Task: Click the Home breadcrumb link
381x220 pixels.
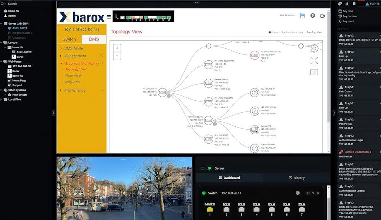Action: 273,32
